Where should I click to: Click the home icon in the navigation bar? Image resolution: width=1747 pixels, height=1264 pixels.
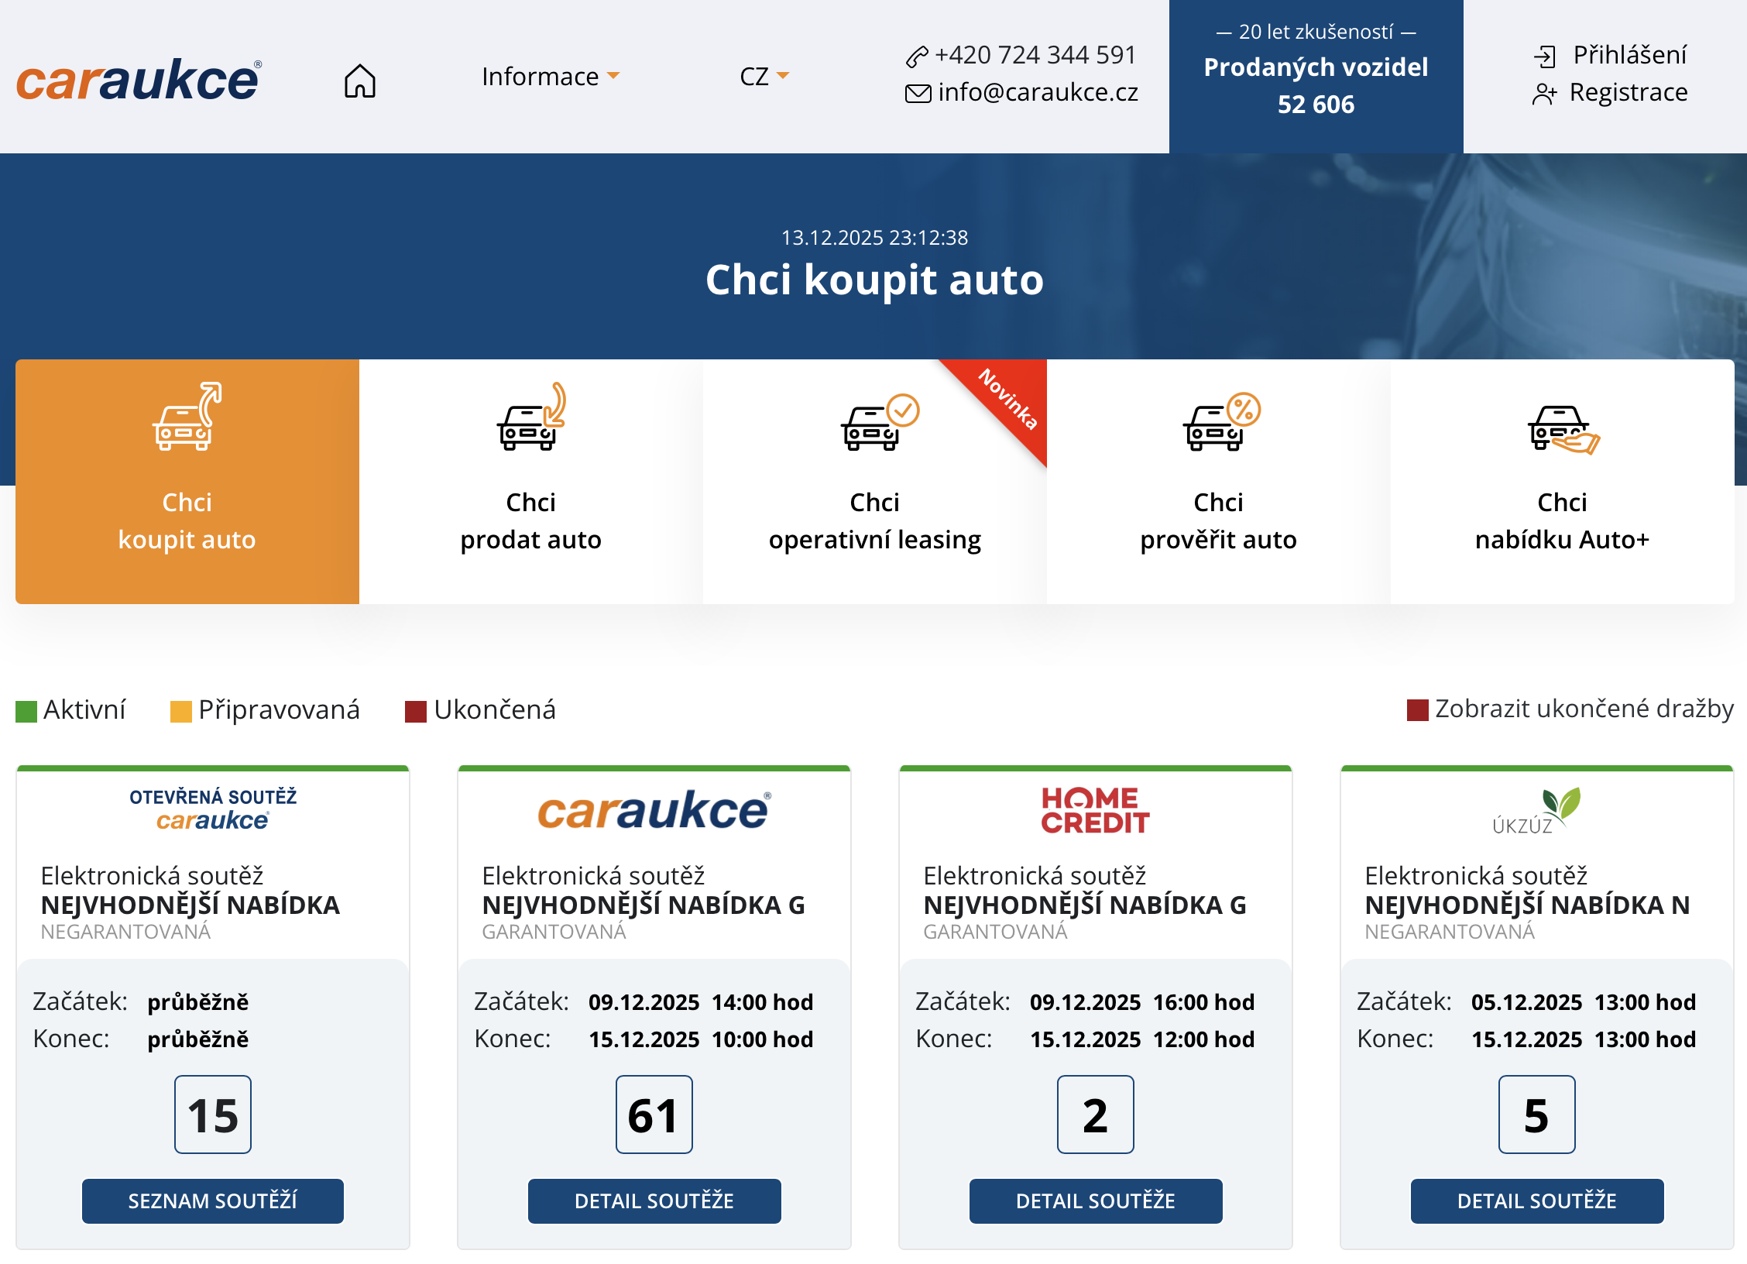point(361,78)
